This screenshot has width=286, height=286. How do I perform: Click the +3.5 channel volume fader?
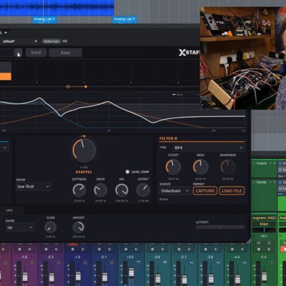tap(132, 272)
